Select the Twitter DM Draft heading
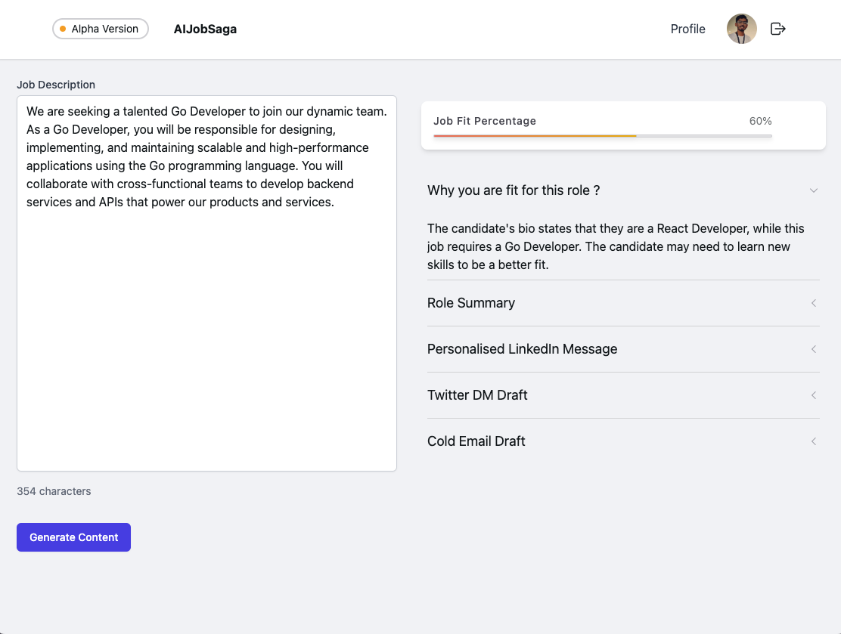The height and width of the screenshot is (634, 841). coord(477,395)
